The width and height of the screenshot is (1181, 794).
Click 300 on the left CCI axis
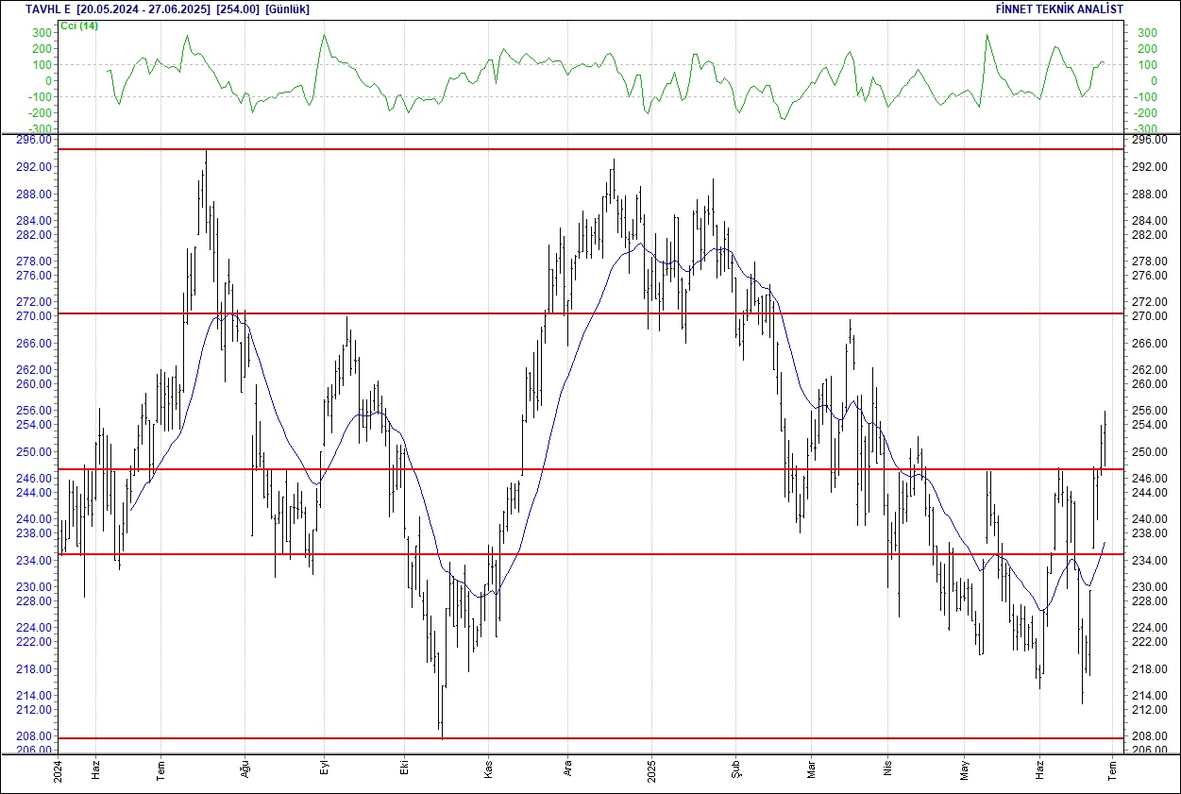42,33
